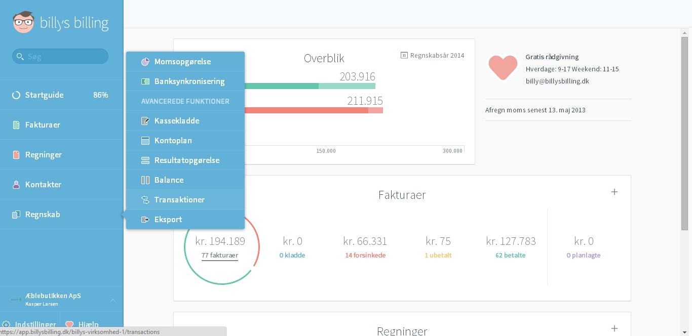Click the Startguide 86% value
The height and width of the screenshot is (336, 692).
(101, 95)
